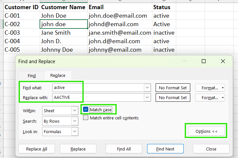Select the Status cell for C-004
This screenshot has height=158, width=238.
pos(164,41)
